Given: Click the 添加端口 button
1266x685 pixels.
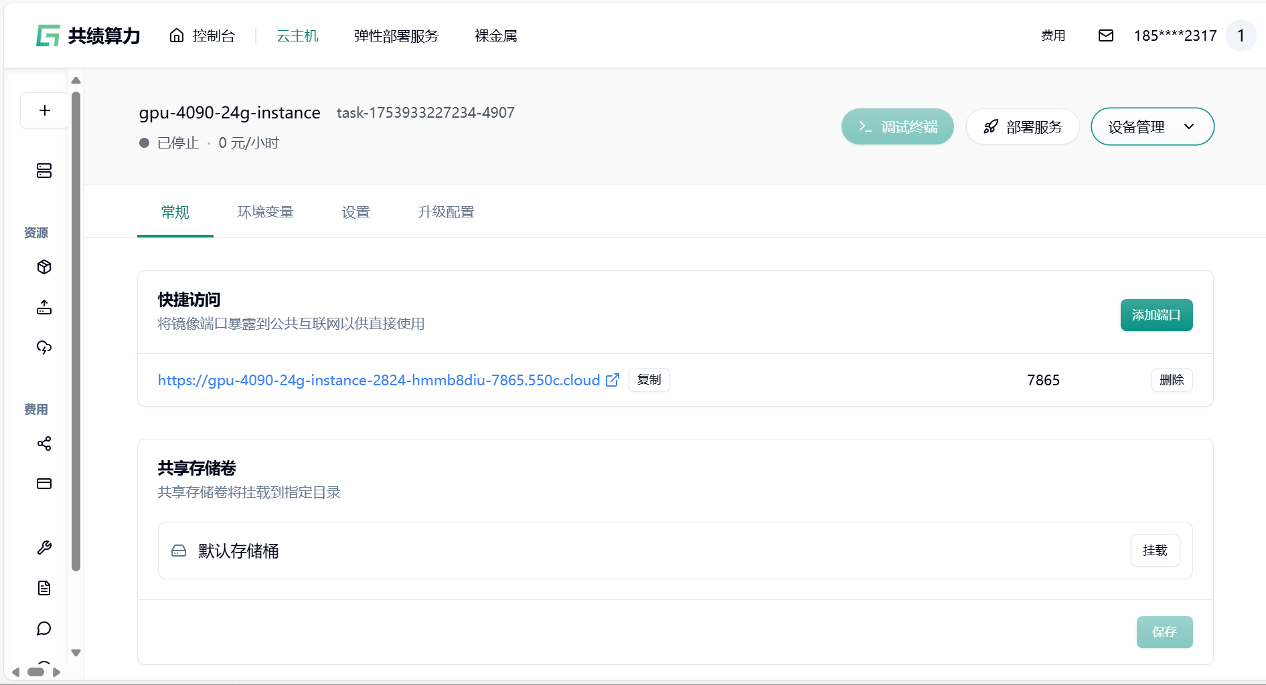Looking at the screenshot, I should (x=1156, y=315).
